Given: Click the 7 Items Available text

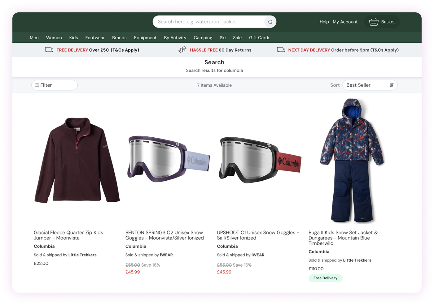Looking at the screenshot, I should [214, 85].
